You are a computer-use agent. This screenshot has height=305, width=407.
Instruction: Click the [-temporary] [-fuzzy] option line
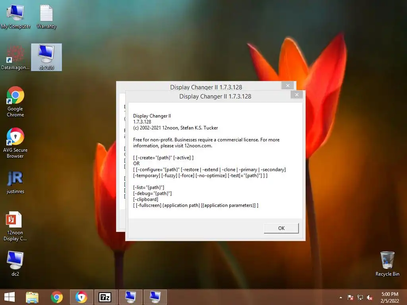click(x=200, y=176)
